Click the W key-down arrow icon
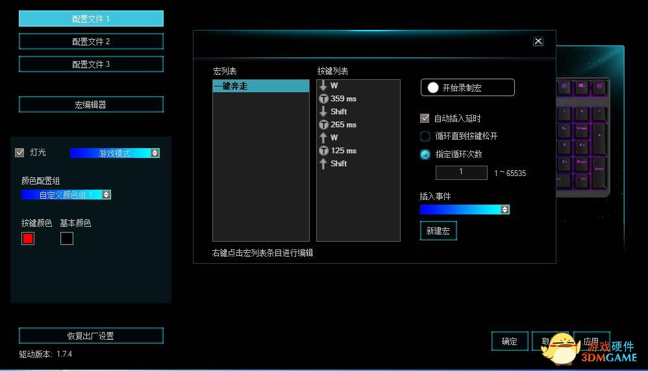 [323, 86]
